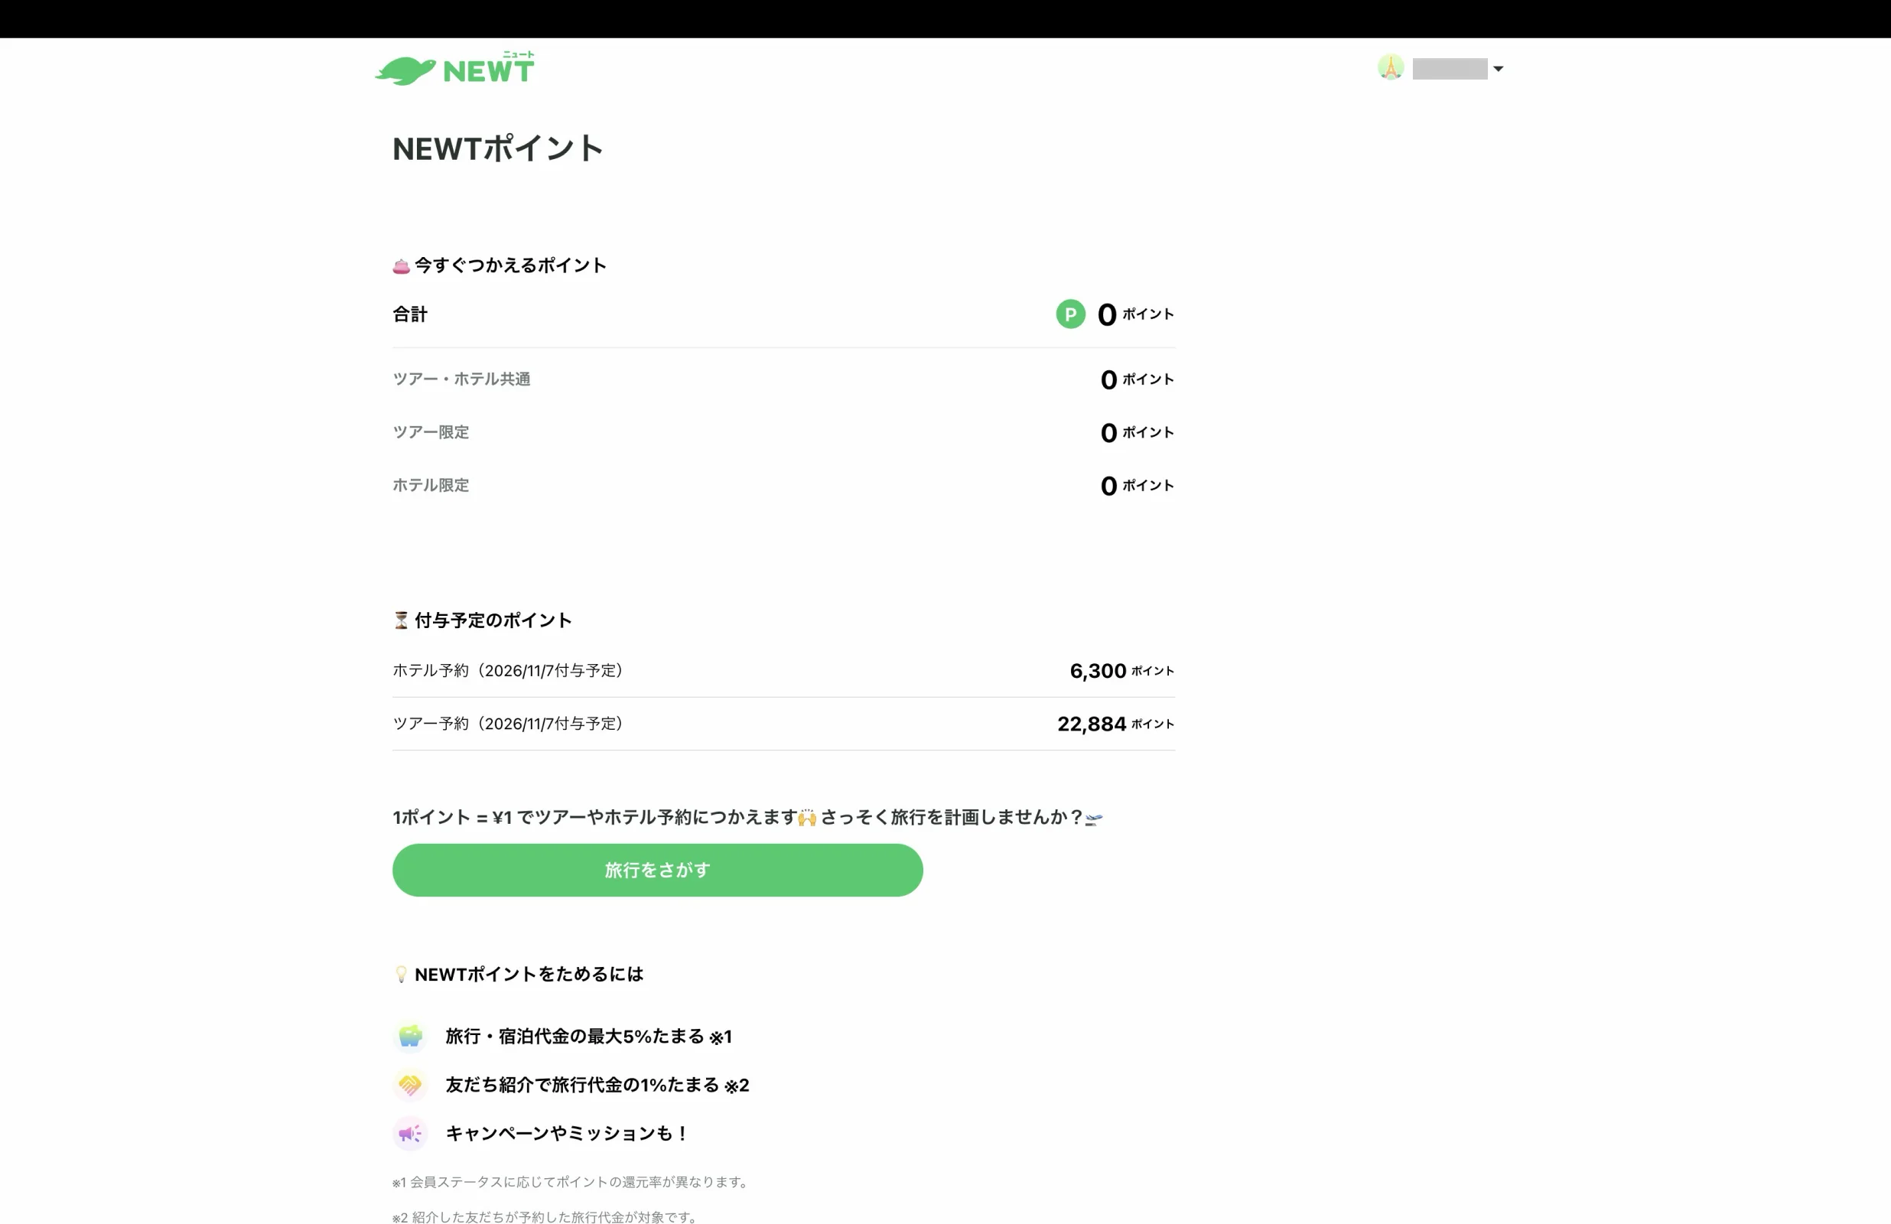Click the NEWT turtle logo
The image size is (1891, 1224).
point(454,68)
